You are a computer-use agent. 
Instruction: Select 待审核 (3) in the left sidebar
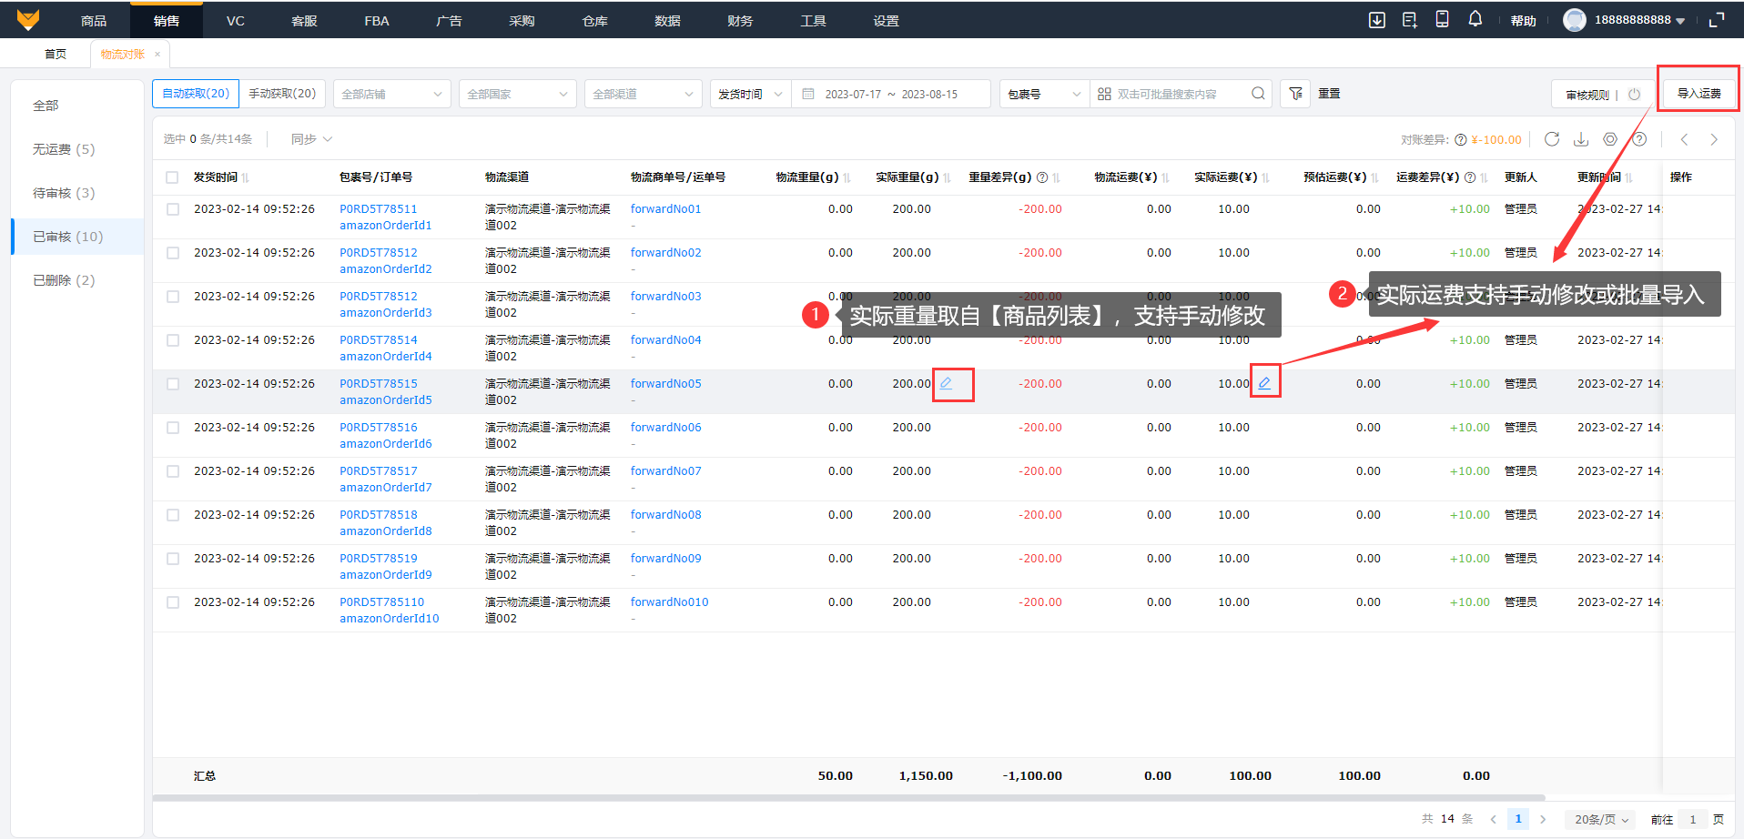64,193
